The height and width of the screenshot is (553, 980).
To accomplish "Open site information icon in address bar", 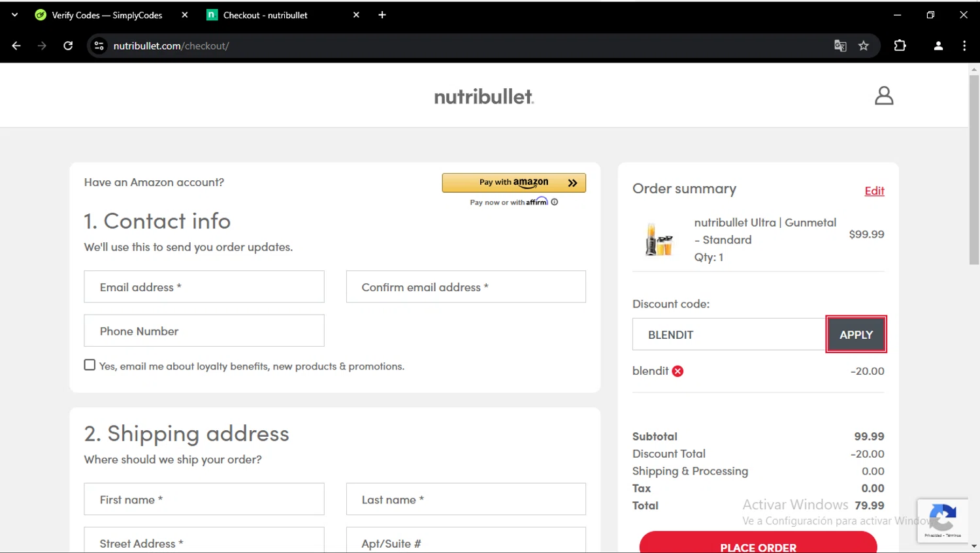I will point(99,46).
